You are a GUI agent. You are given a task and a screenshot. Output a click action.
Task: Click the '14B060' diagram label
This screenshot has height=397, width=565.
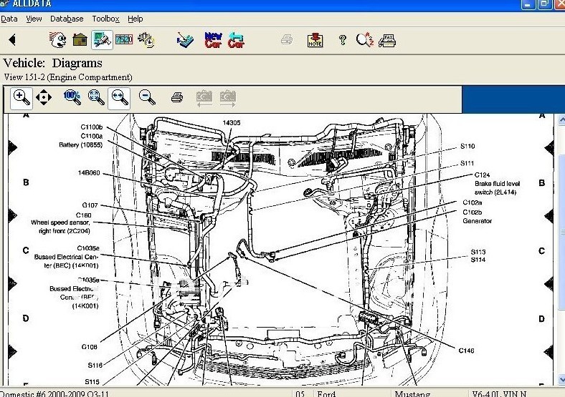[89, 172]
